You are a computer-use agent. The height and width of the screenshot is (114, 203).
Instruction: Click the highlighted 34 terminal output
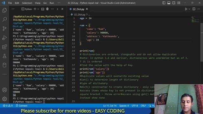click(x=14, y=95)
